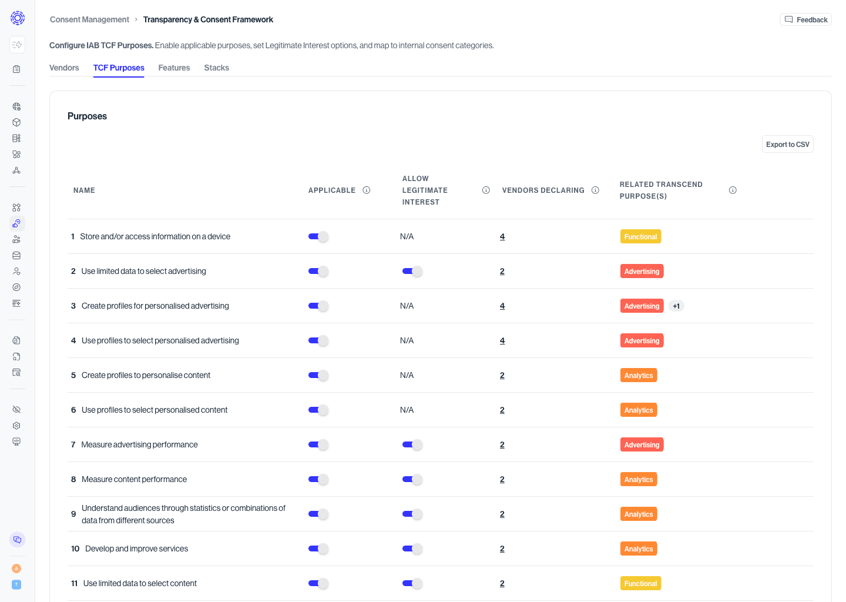The height and width of the screenshot is (602, 846).
Task: Open the people group sidebar icon
Action: (x=16, y=239)
